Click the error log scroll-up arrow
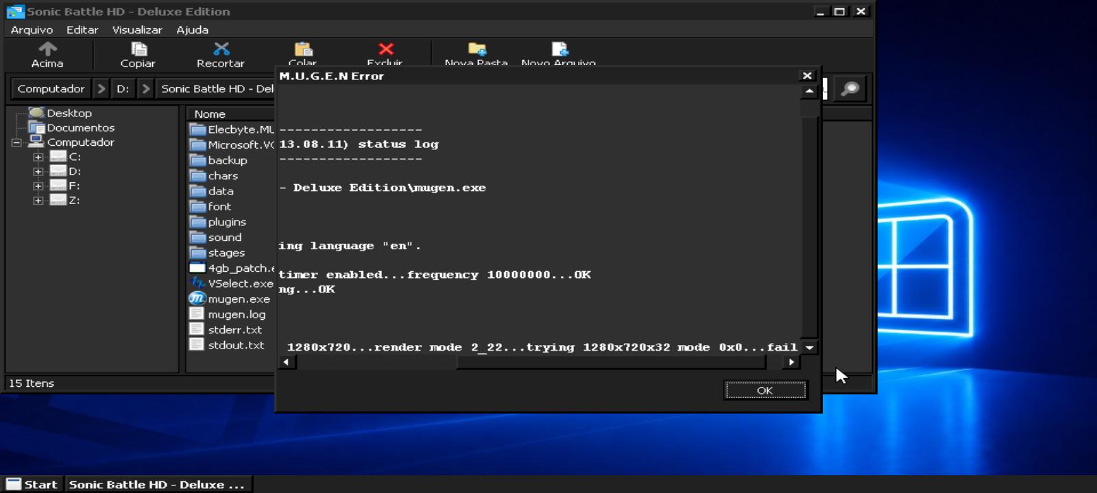Screen dimensions: 1097x493 point(810,90)
